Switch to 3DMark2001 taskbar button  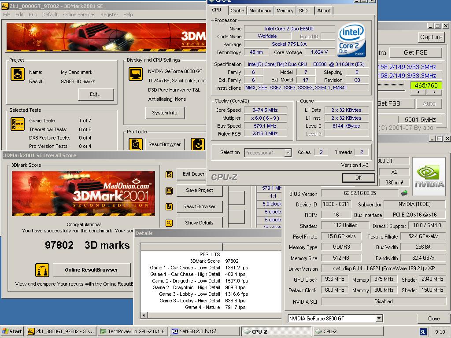(61, 331)
